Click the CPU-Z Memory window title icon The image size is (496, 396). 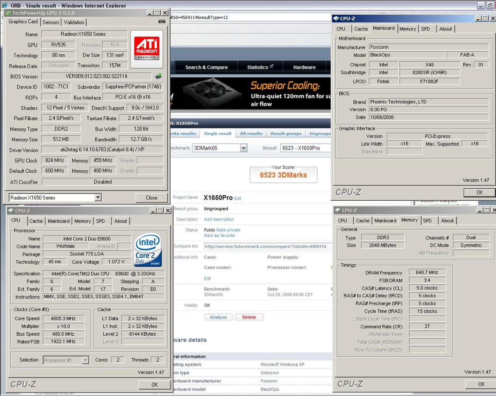pyautogui.click(x=338, y=210)
